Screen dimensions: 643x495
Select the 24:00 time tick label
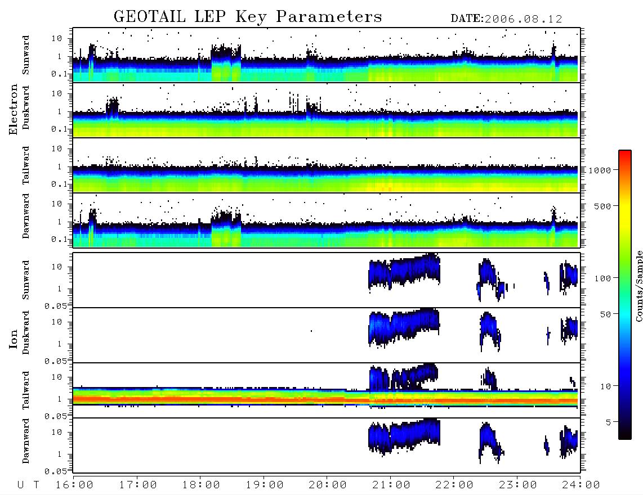[581, 485]
